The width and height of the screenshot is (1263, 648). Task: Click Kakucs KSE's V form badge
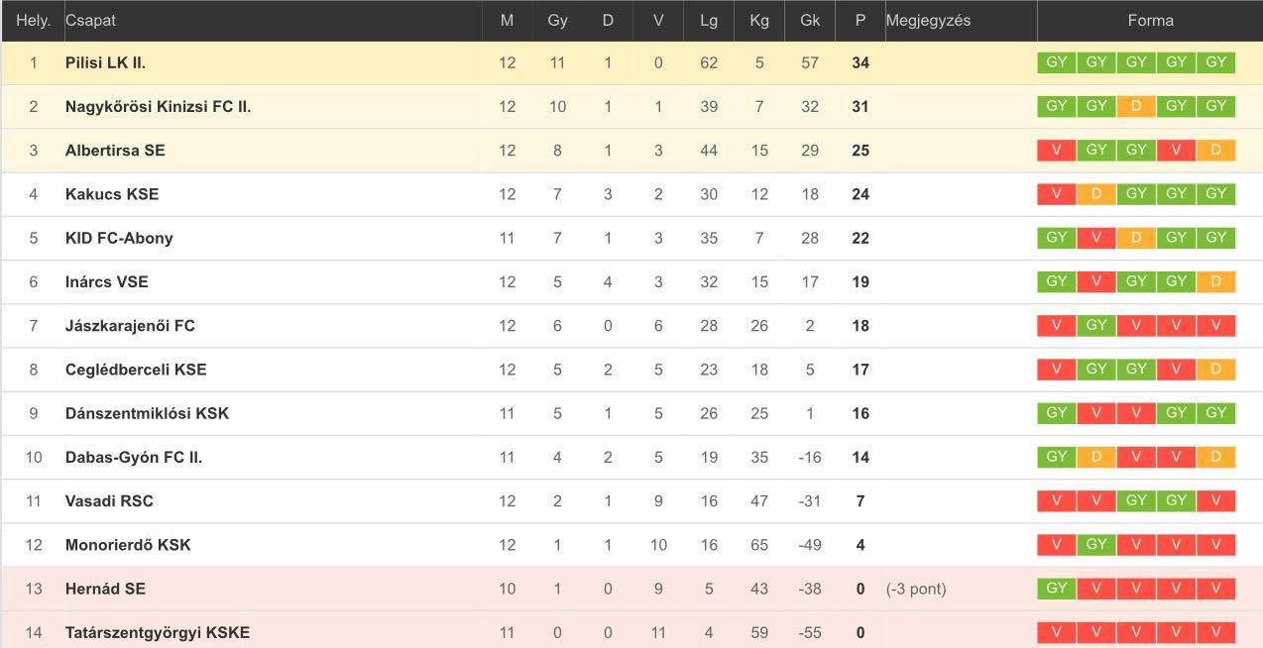click(x=1057, y=194)
